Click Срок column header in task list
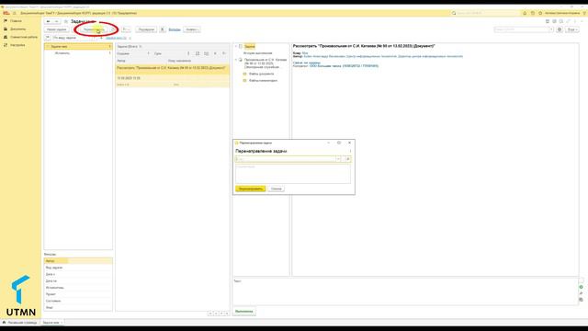This screenshot has height=331, width=588. [158, 53]
